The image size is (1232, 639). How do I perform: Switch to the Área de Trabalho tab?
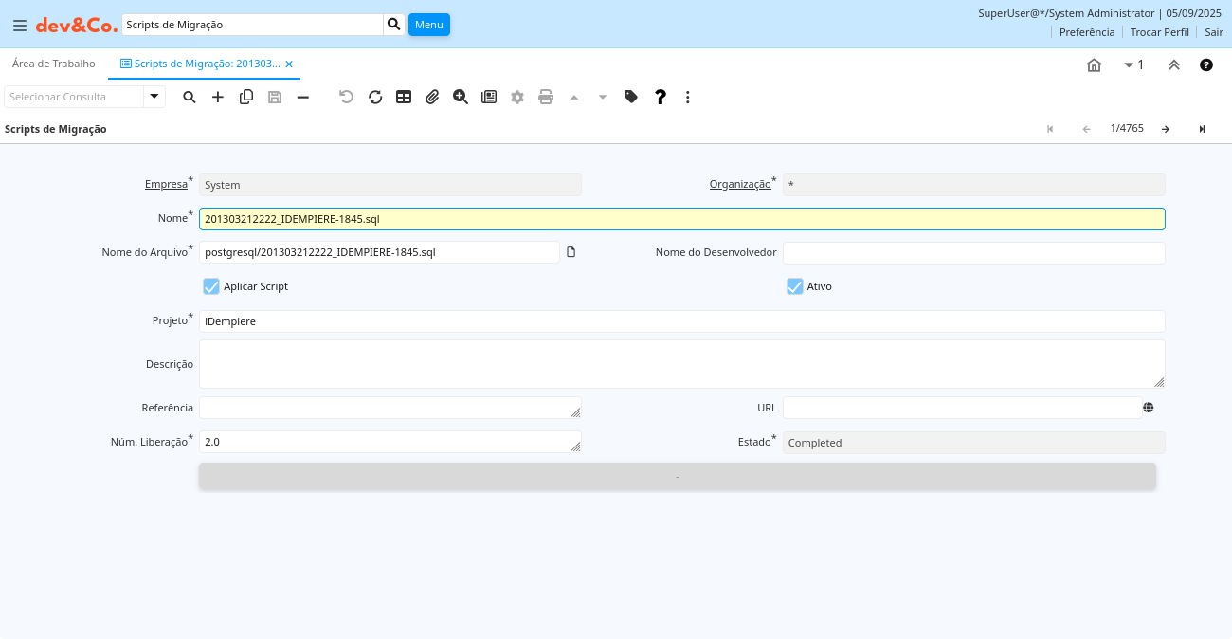[x=54, y=64]
